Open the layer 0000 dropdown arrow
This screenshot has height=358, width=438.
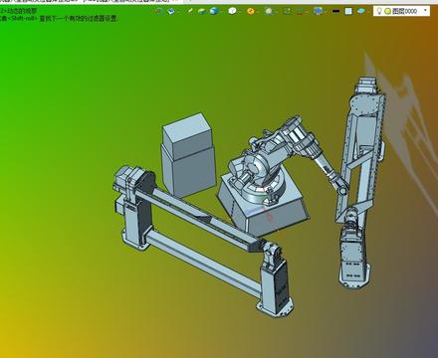[425, 10]
